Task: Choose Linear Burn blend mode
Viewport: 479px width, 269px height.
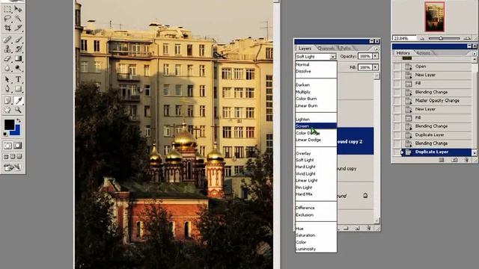Action: click(316, 105)
